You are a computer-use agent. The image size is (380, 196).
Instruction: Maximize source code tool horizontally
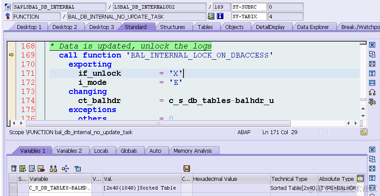(x=372, y=83)
